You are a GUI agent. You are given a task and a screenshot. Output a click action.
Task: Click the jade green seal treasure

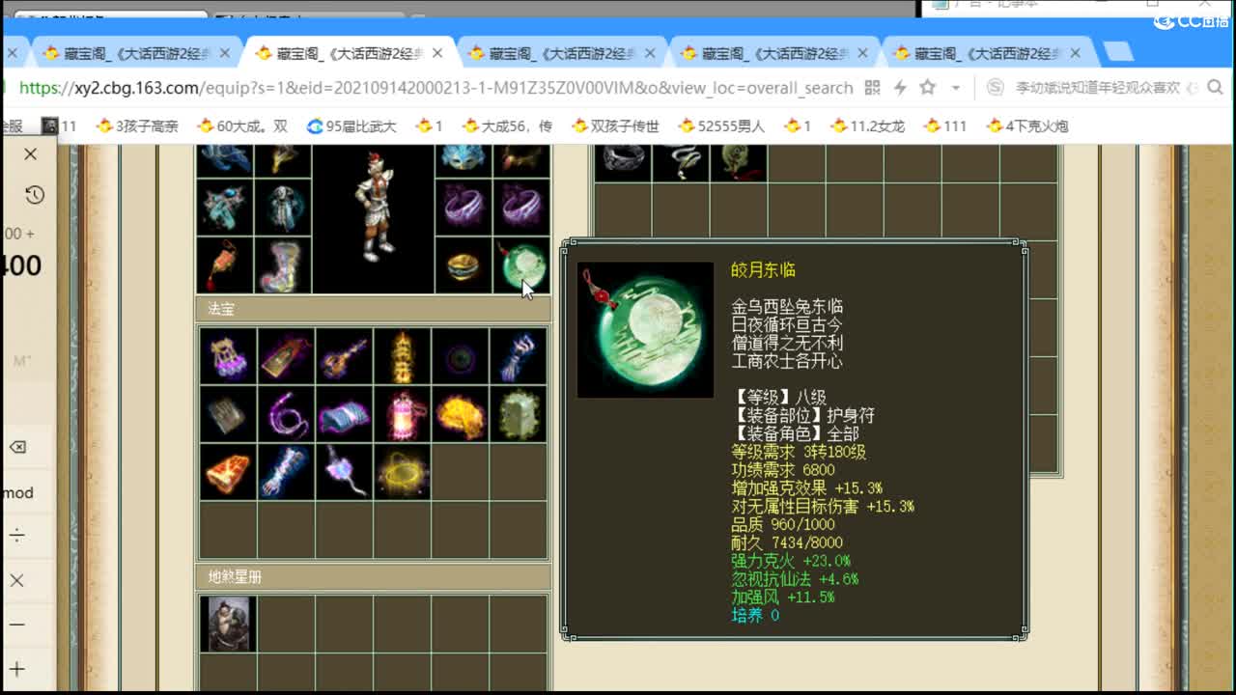pos(518,414)
